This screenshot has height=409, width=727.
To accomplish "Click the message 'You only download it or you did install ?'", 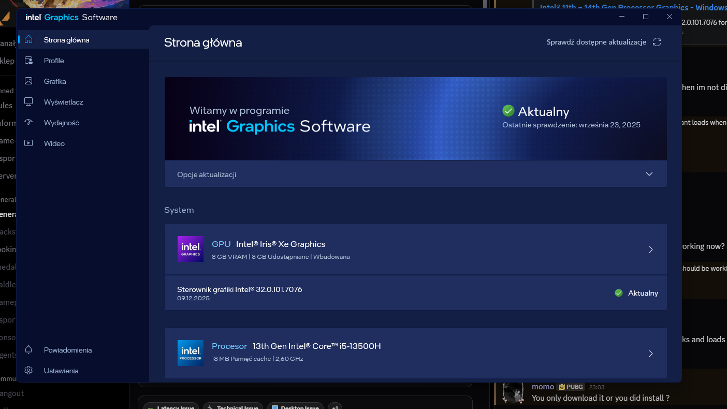I will 601,398.
